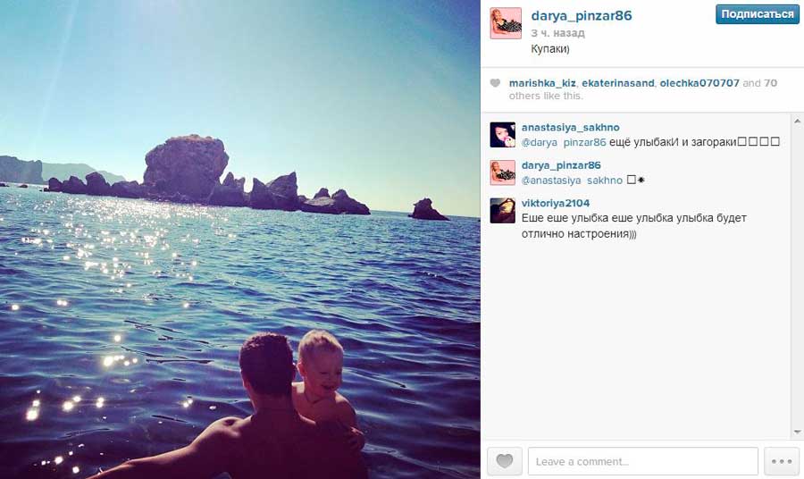Click the @darya_pinzar86 mention in first comment
This screenshot has width=804, height=479.
point(564,143)
